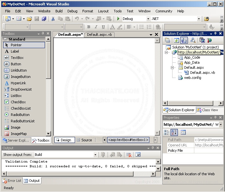Click the Copy icon in toolbar
Viewport: 225px width, 192px height.
60,19
